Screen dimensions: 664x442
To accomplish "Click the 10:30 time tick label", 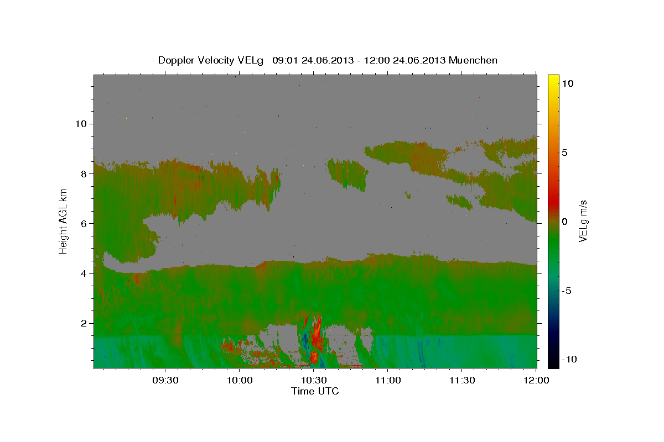I will [x=313, y=380].
